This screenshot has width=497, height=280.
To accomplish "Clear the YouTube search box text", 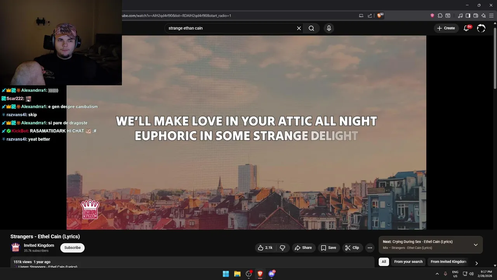I will 299,28.
